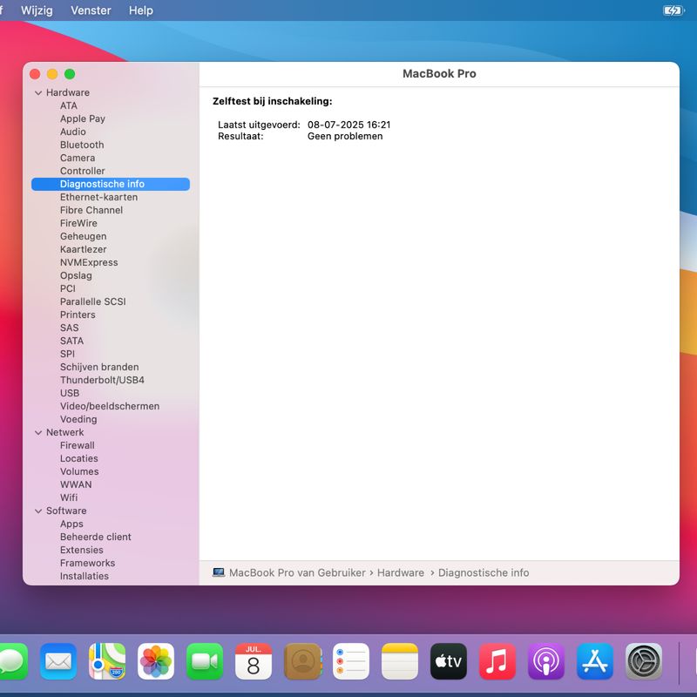
Task: Select Kaartlezer entry
Action: [x=83, y=249]
